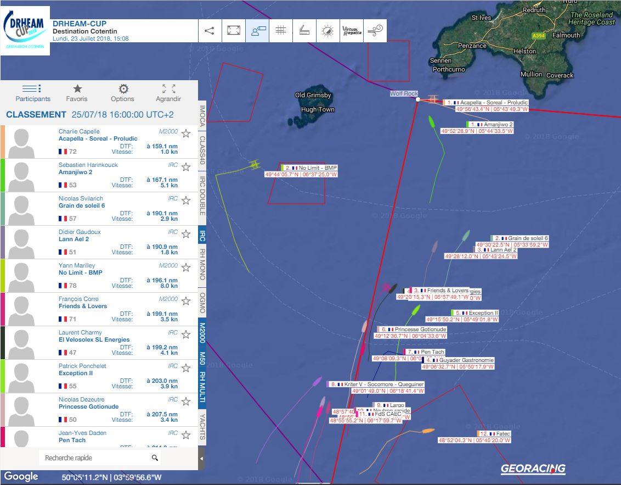Click the Wolf Rock waypoint marker
Viewport: 621px width, 485px height.
point(418,99)
